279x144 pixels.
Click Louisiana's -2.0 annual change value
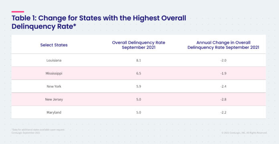pos(223,60)
